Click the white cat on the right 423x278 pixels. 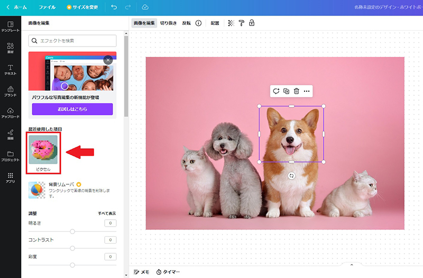351,194
